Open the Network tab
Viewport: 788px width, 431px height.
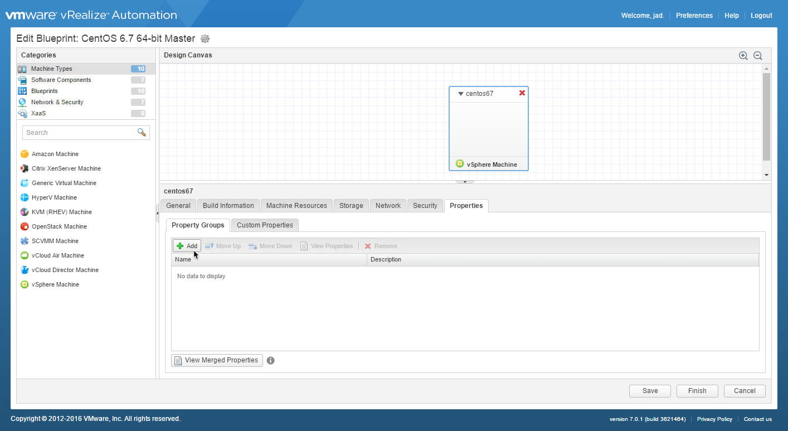point(388,206)
